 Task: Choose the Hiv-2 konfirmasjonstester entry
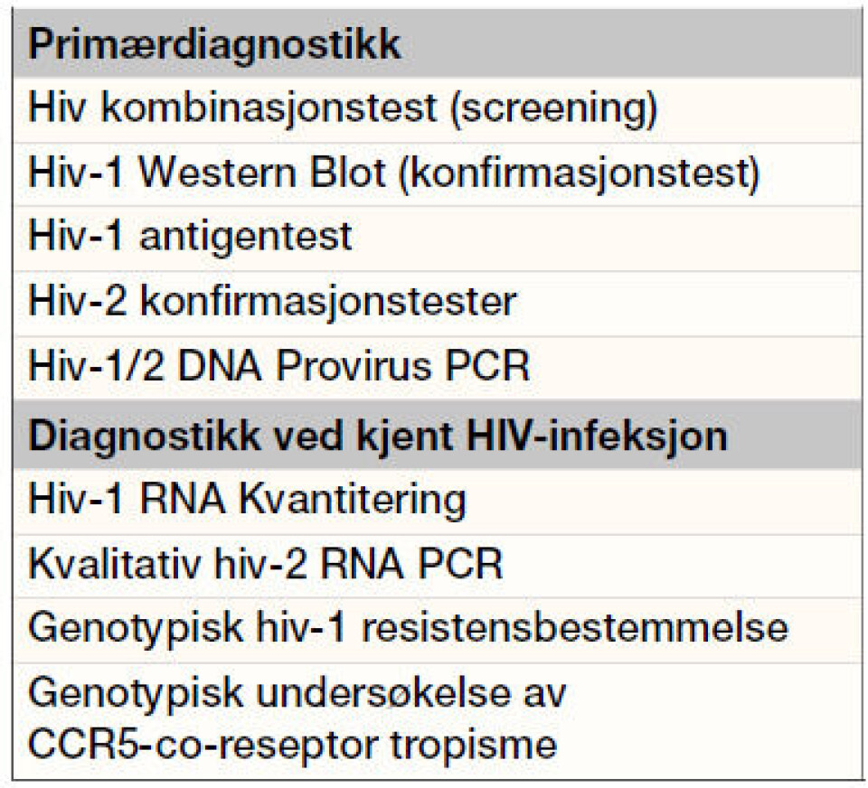coord(272,301)
